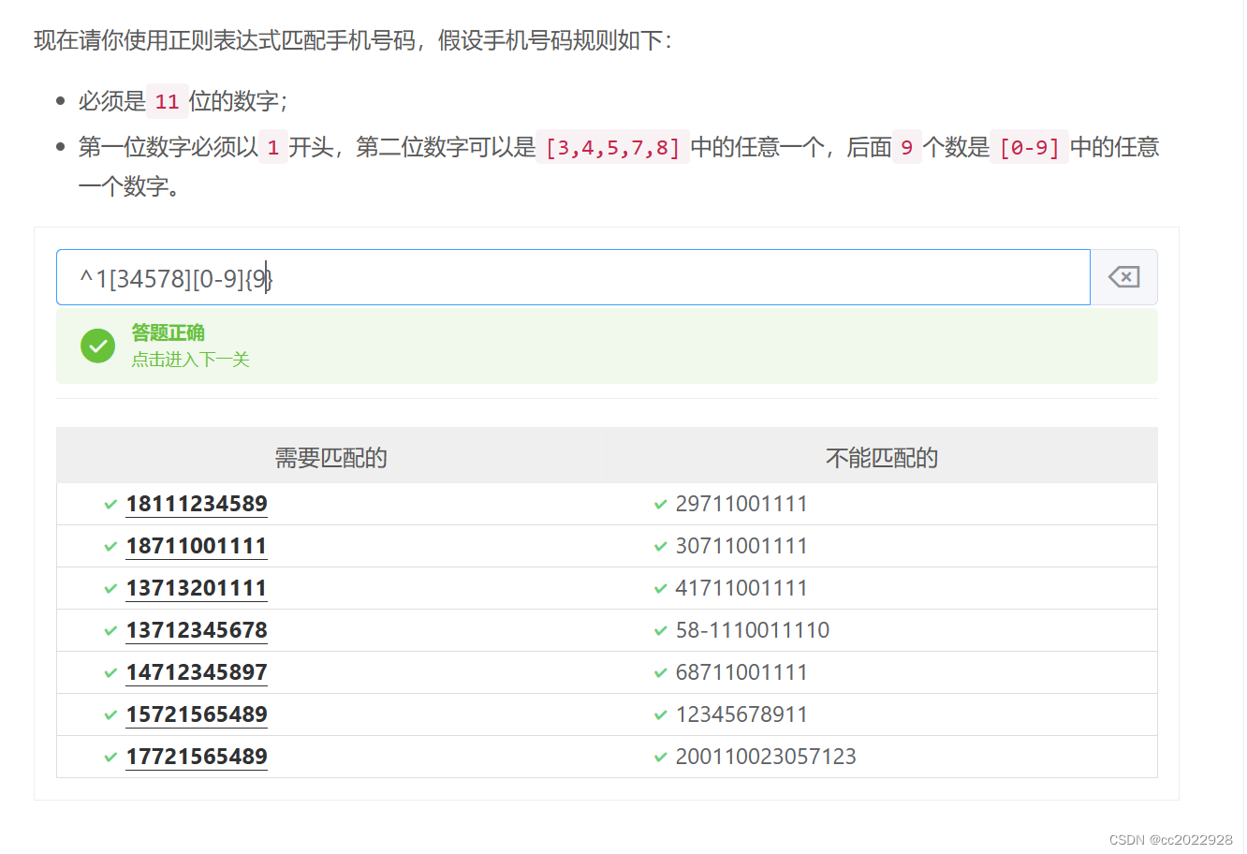
Task: Click the text 58-1110011110
Action: (753, 630)
